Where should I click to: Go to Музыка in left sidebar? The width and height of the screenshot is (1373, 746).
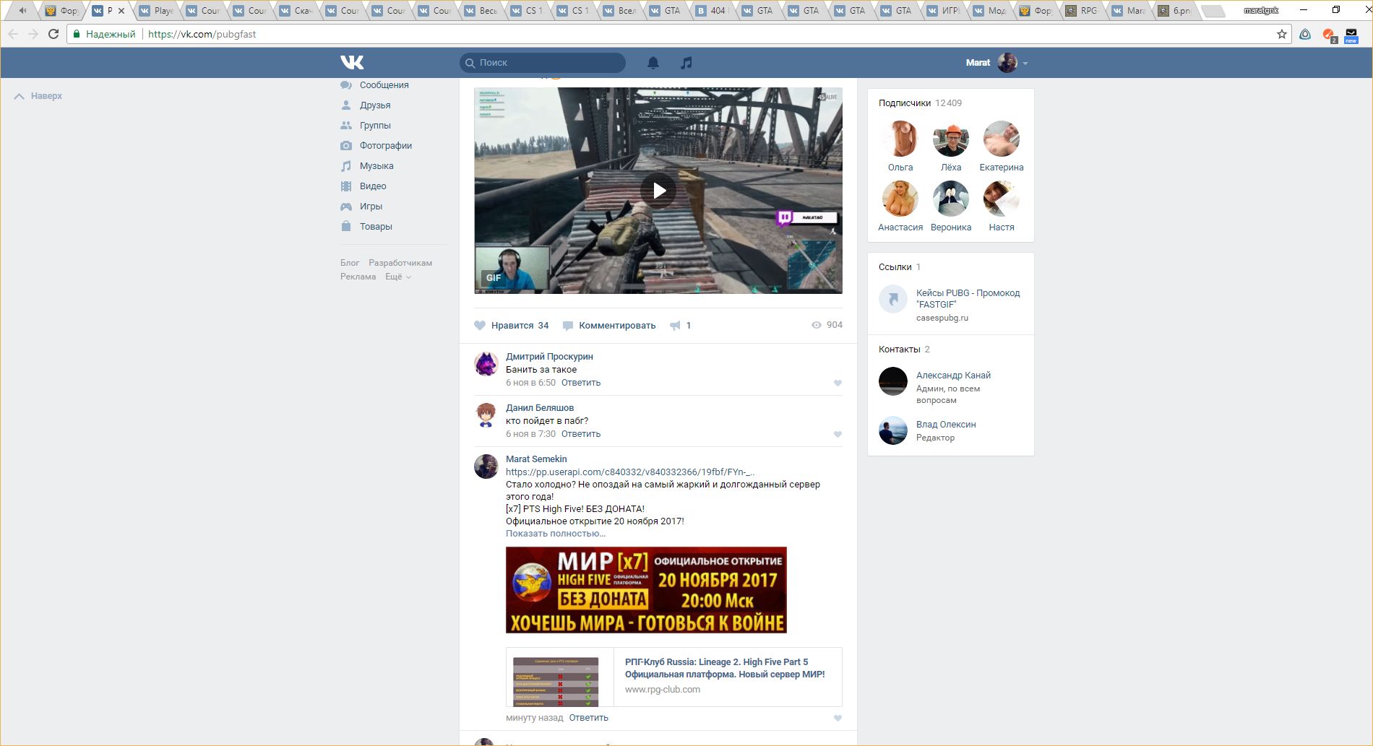376,166
